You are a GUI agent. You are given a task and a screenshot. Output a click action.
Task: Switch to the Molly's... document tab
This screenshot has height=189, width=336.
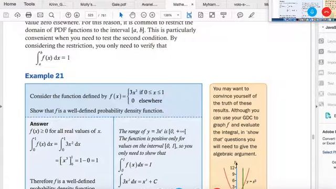coord(88,4)
